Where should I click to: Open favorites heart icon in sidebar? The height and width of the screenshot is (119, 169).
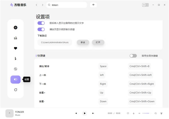[15, 48]
